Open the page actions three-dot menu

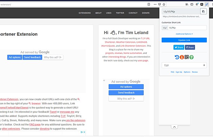pos(154,4)
